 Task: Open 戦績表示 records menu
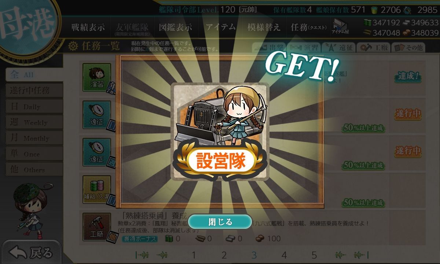88,27
